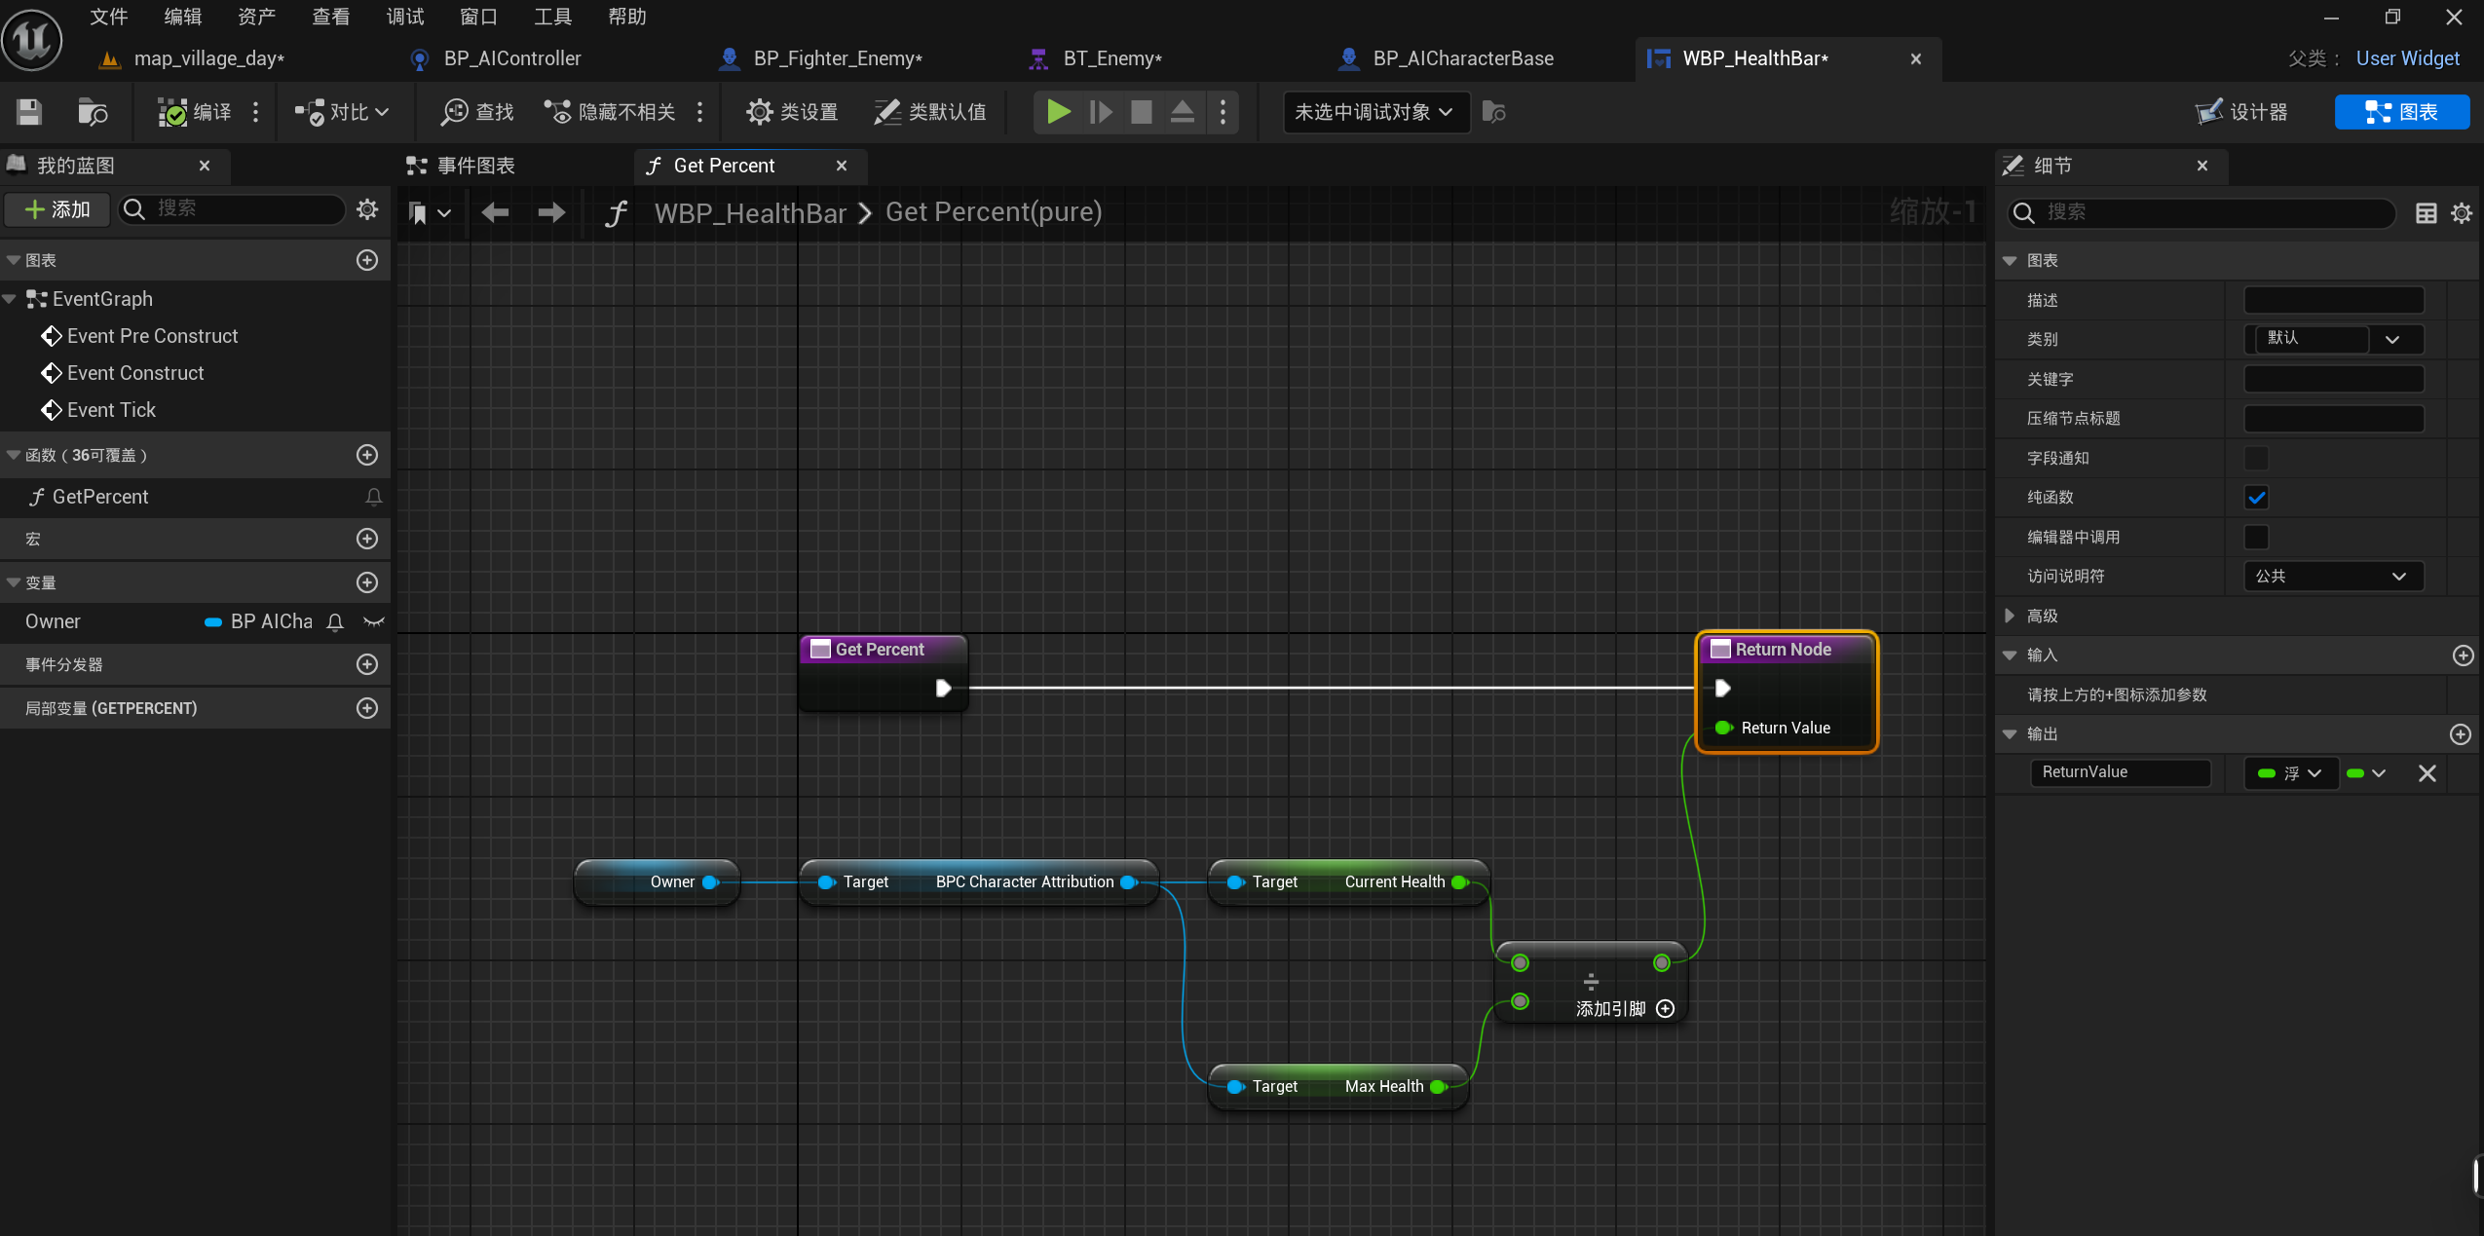The width and height of the screenshot is (2484, 1236).
Task: Click the Compile (编译) button
Action: pos(195,112)
